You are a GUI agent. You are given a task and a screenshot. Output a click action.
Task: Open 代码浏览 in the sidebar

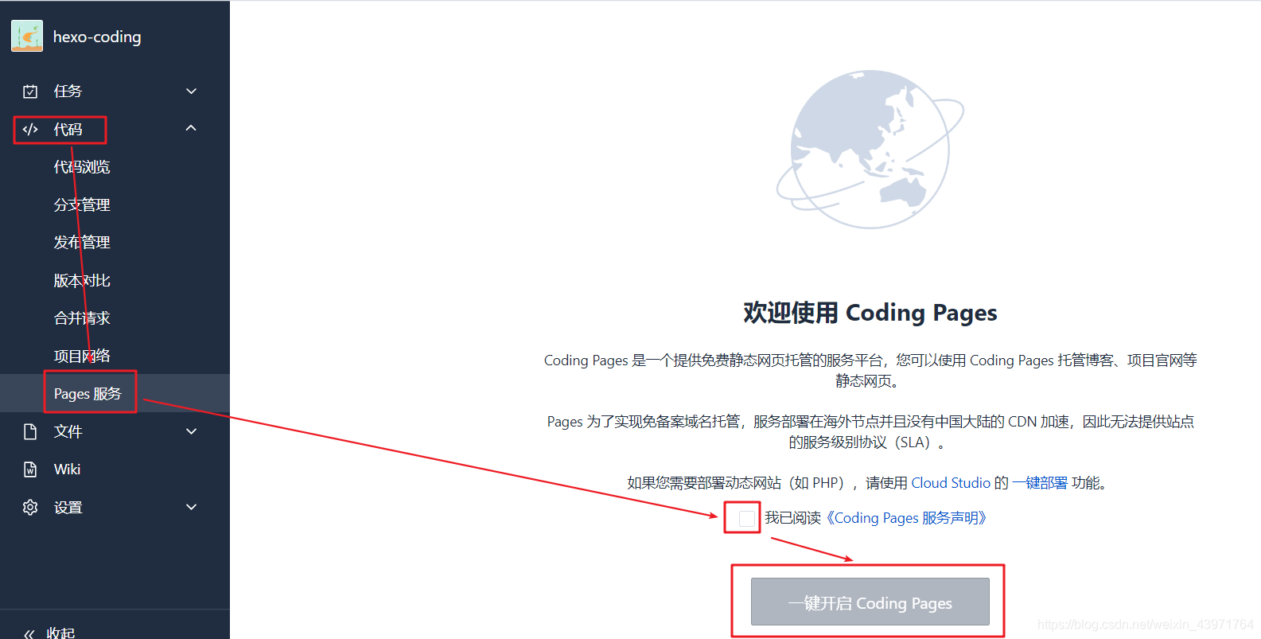(82, 167)
